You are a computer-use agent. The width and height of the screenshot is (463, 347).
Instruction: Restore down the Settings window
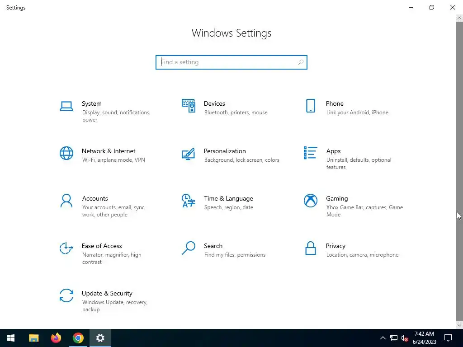[432, 7]
